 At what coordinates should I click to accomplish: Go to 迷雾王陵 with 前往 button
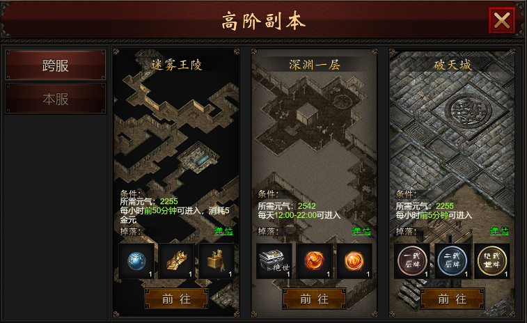[x=176, y=299]
